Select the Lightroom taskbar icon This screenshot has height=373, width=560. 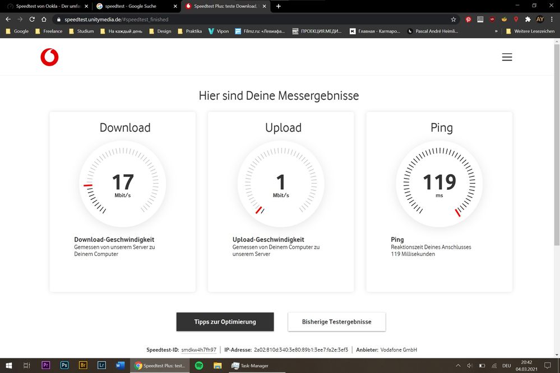point(101,365)
